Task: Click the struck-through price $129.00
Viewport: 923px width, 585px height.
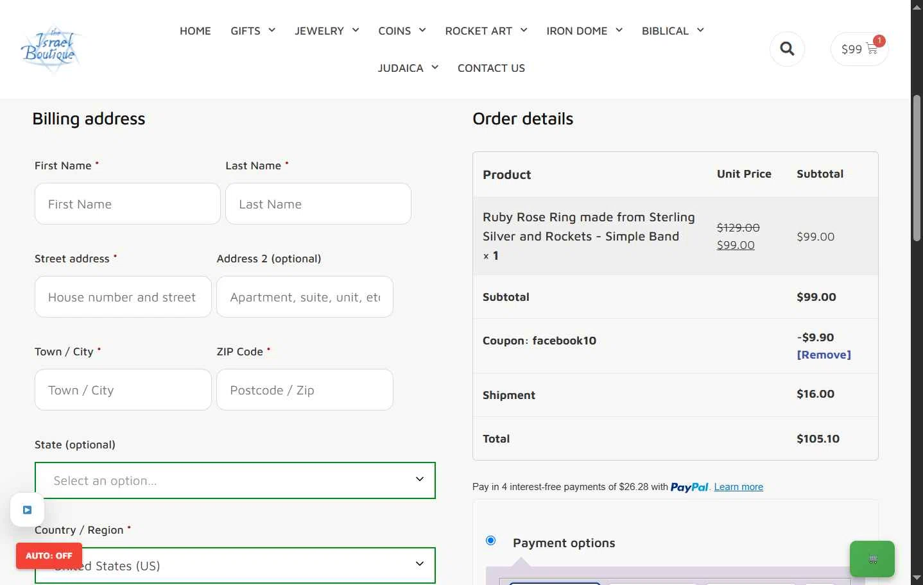Action: pos(738,228)
